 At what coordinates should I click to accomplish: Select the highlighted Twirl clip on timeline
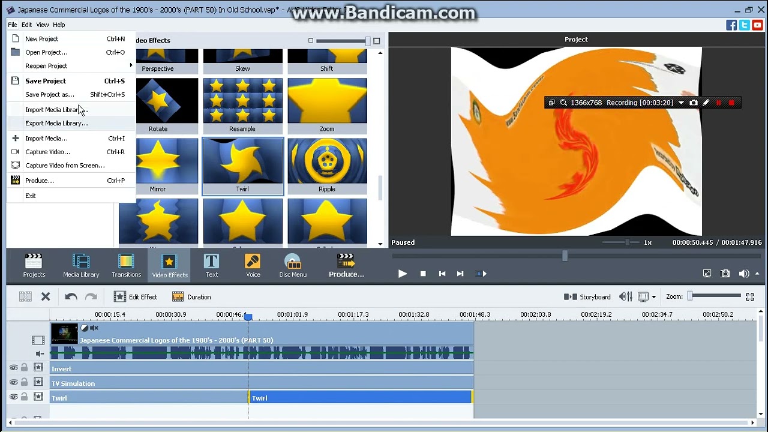tap(360, 397)
